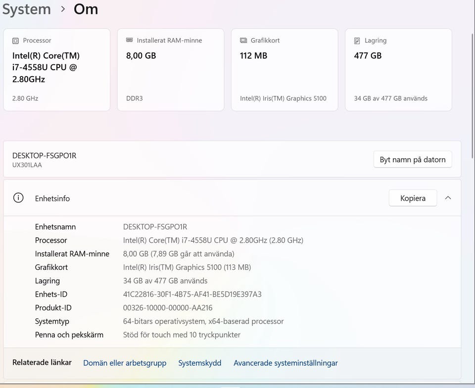Click the Om page title
This screenshot has height=388, width=475.
point(86,9)
